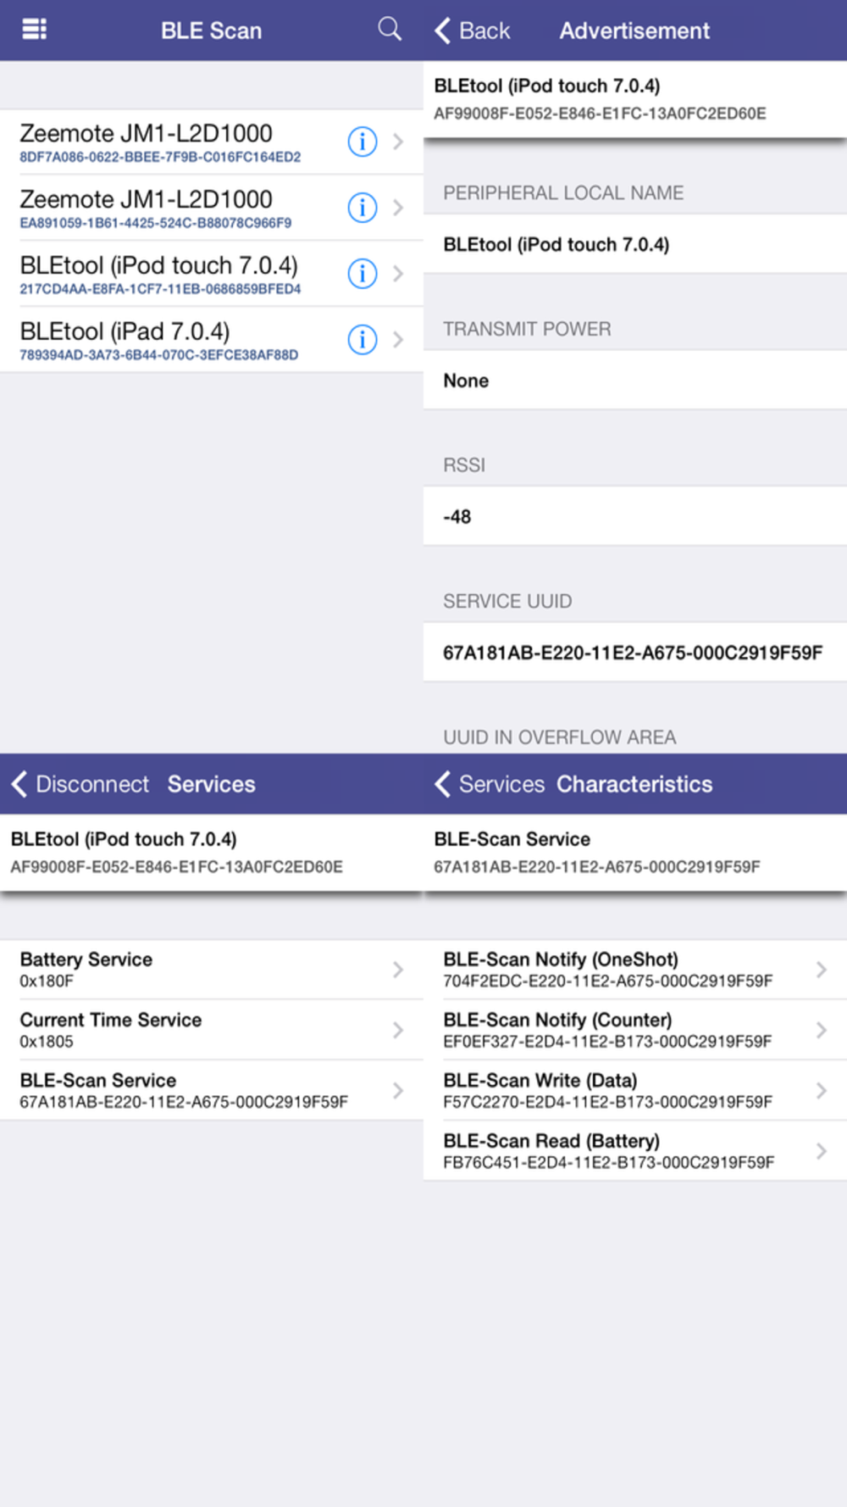Tap Services title in bottom-left header

click(x=212, y=784)
